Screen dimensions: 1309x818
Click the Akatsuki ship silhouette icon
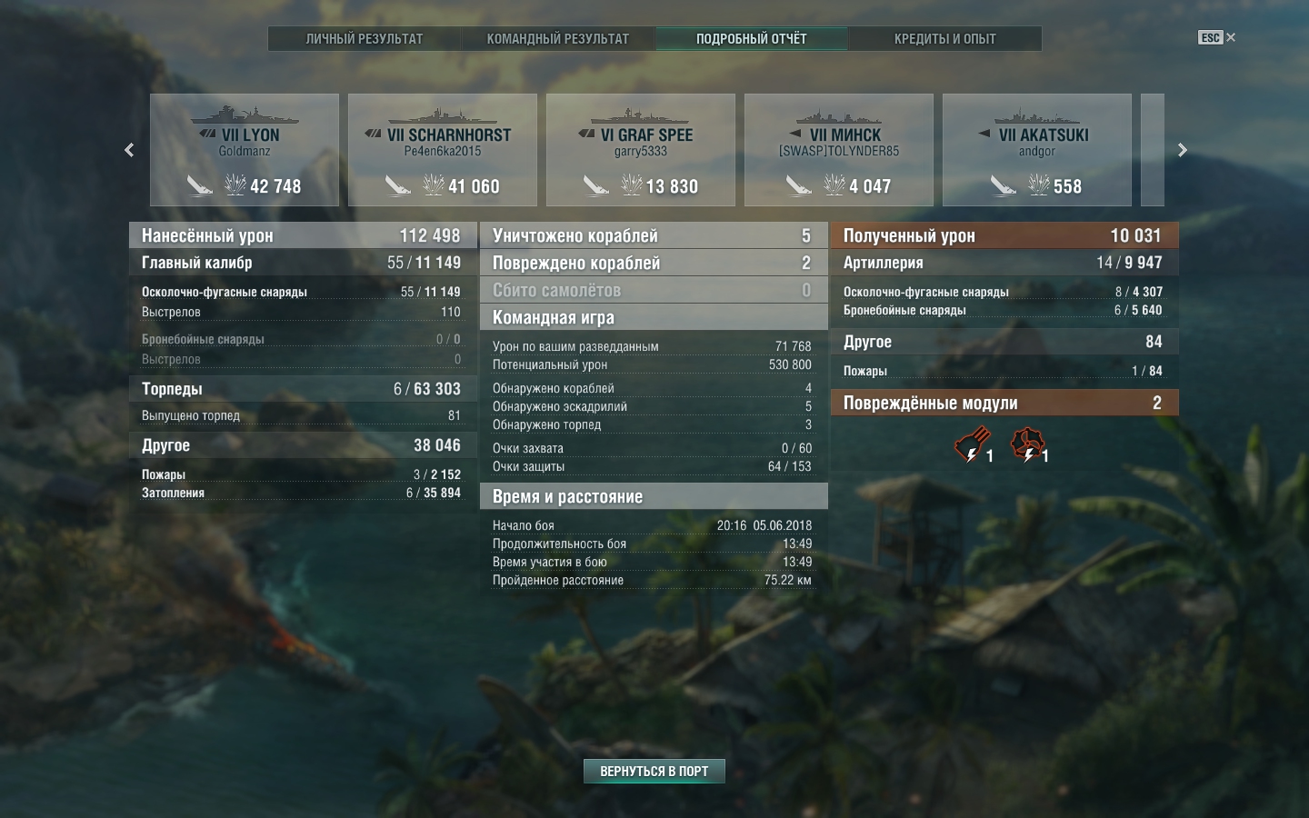[1037, 116]
